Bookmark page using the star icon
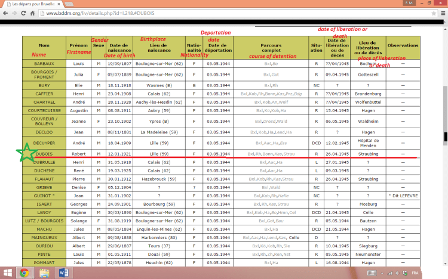The image size is (448, 279). 434,13
